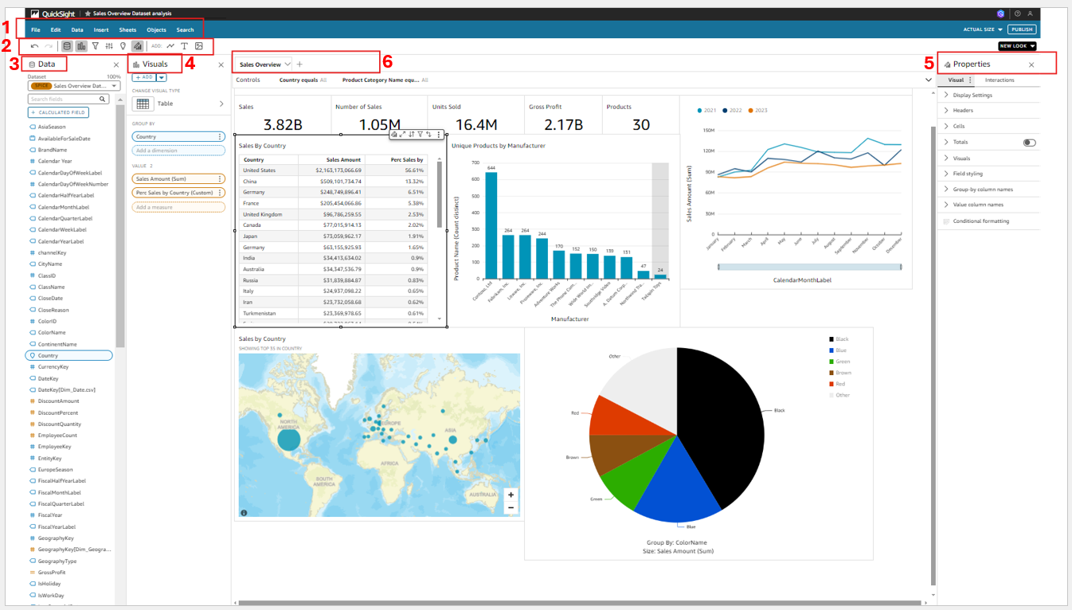The image size is (1072, 610).
Task: Click the search fields magnifier icon
Action: (103, 100)
